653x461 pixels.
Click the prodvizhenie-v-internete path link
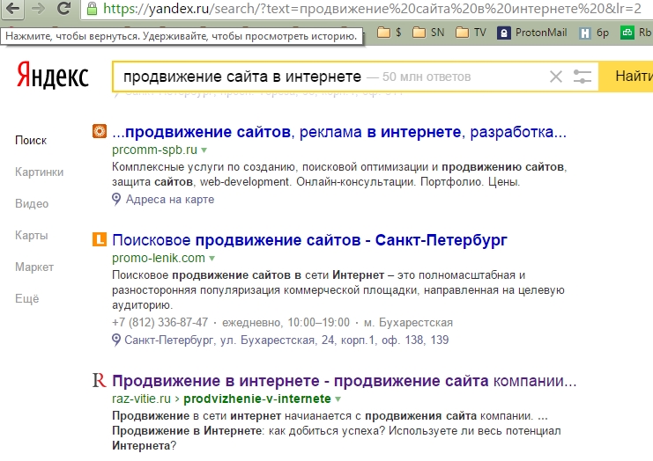coord(257,399)
